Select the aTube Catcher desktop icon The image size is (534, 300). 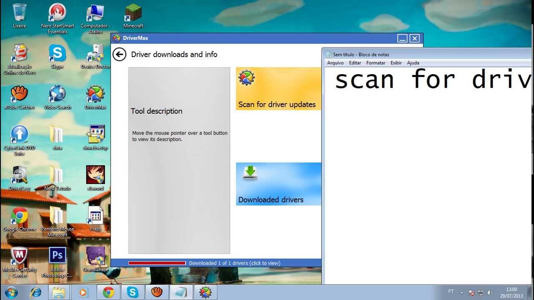(19, 97)
